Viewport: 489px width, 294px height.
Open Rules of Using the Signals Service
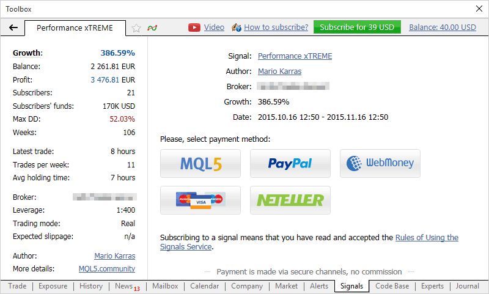coord(426,238)
